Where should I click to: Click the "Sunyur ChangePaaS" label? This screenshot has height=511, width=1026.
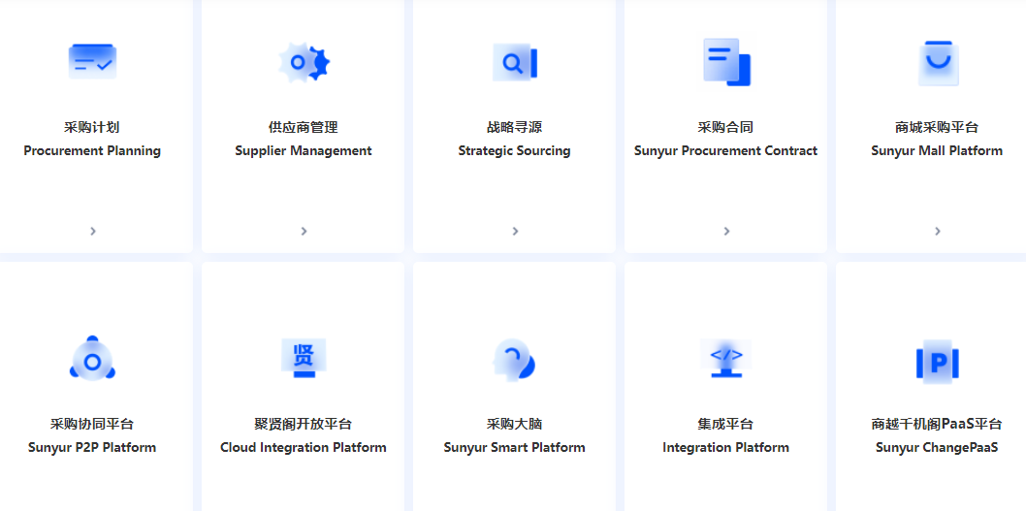[x=937, y=448]
